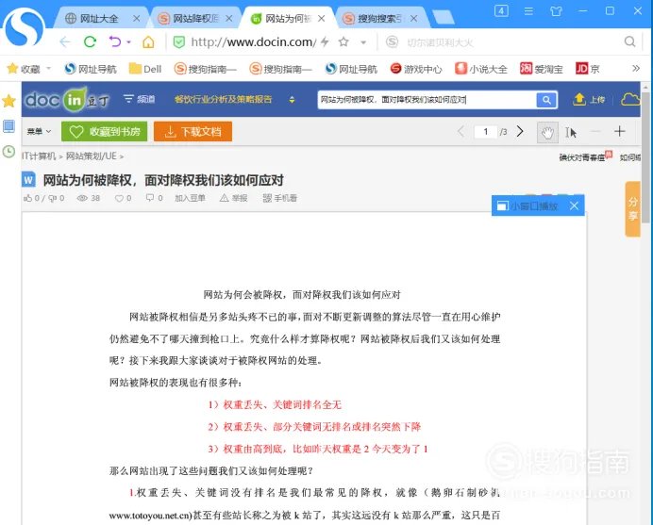
Task: Click the purple undo restore icon
Action: [115, 41]
